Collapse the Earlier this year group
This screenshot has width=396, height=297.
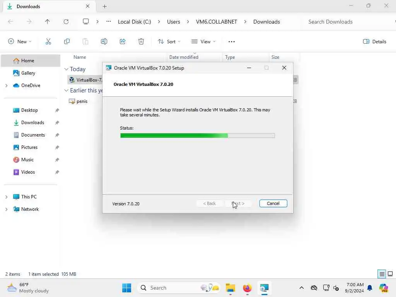(66, 90)
